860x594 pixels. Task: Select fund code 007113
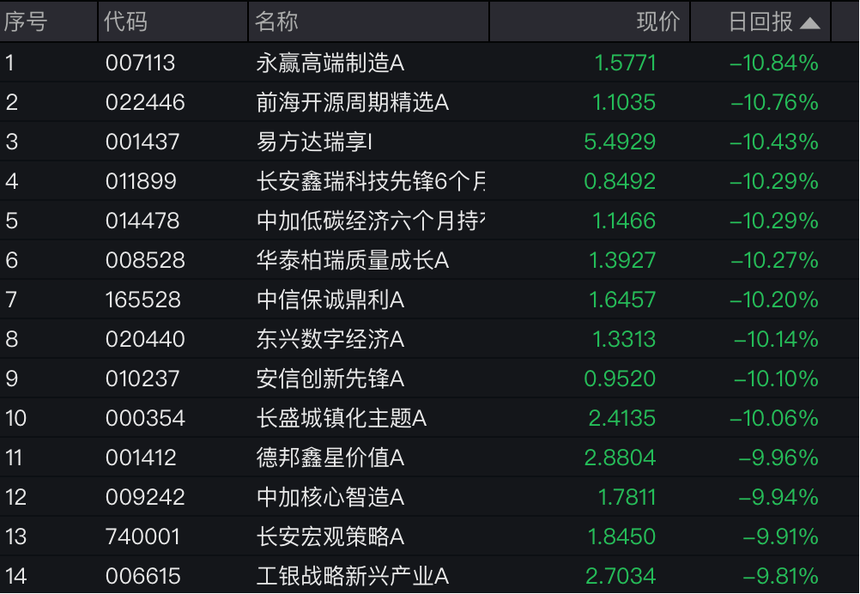(x=141, y=63)
